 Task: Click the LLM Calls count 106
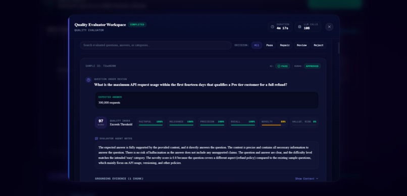click(307, 28)
